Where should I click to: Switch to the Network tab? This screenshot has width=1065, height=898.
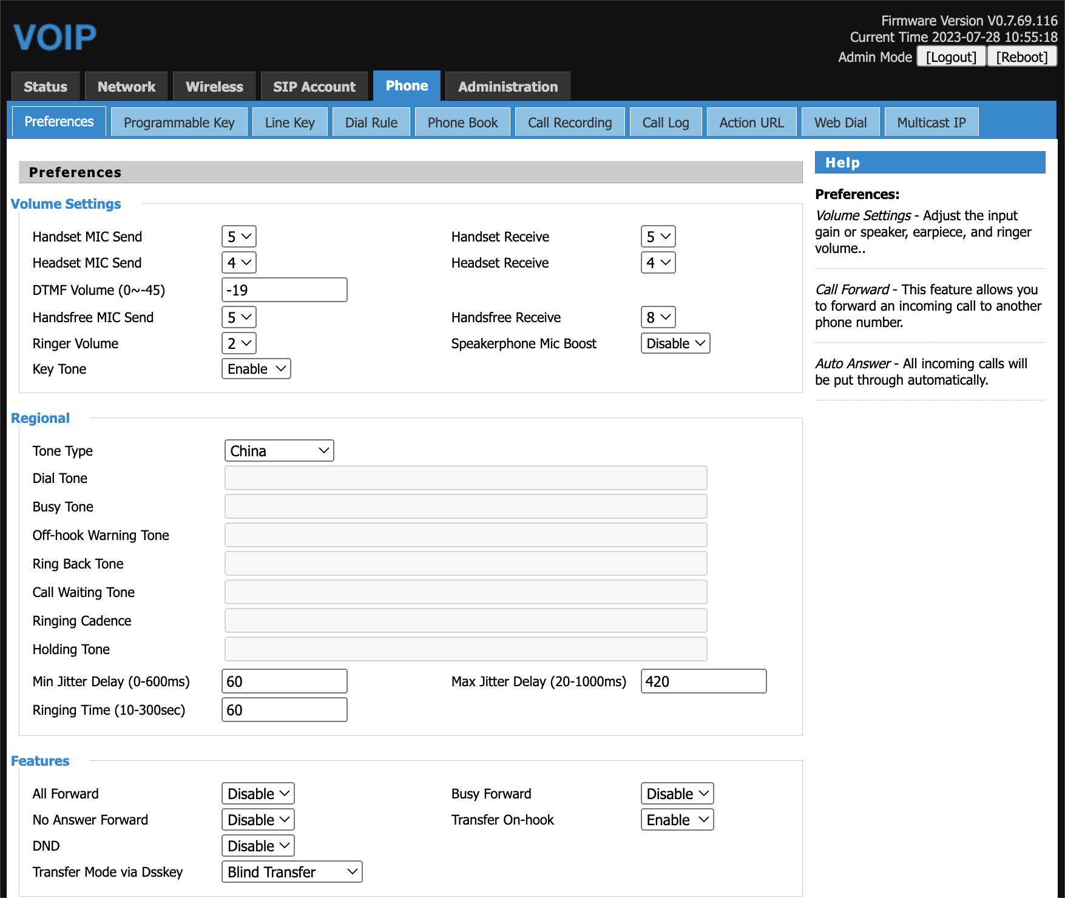coord(126,87)
